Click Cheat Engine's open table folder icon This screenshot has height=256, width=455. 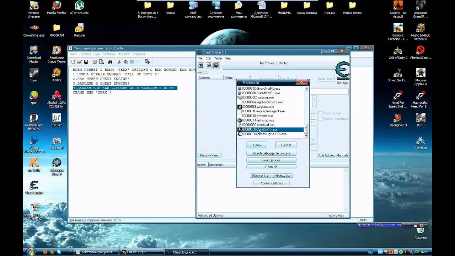pos(209,65)
